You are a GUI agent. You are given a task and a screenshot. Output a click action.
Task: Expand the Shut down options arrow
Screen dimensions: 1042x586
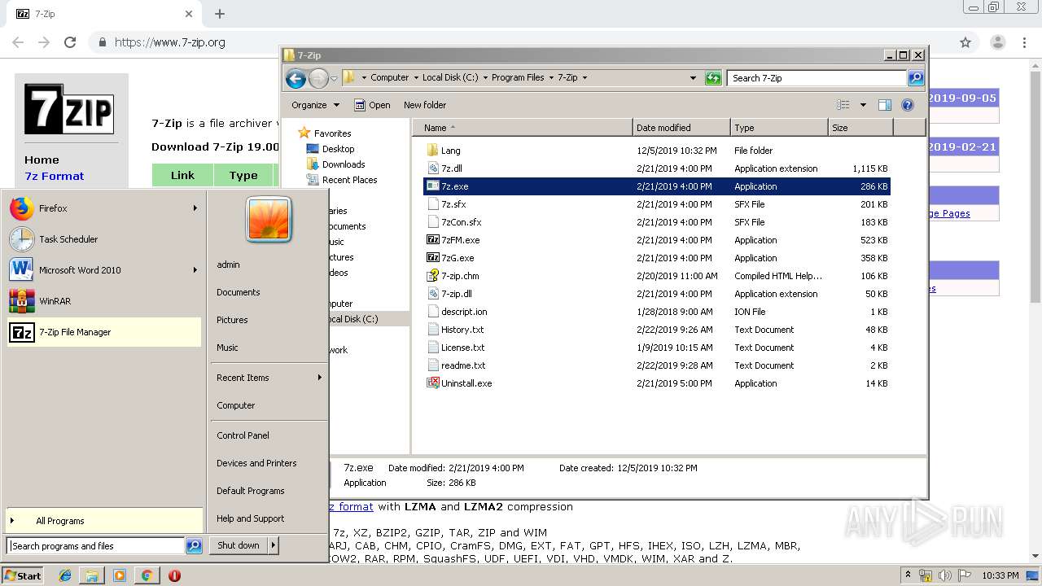274,545
